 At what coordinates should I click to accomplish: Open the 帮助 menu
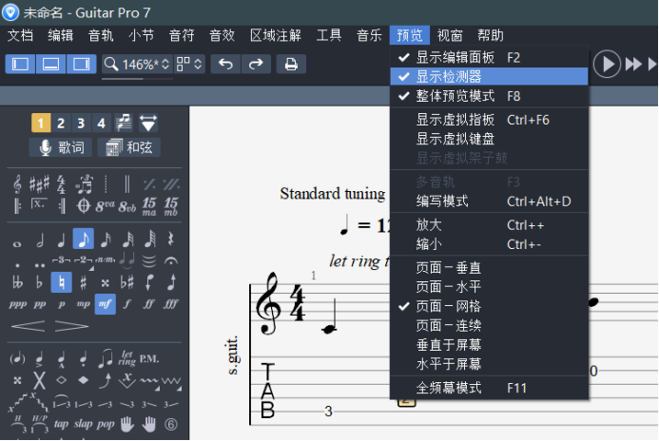click(x=491, y=35)
